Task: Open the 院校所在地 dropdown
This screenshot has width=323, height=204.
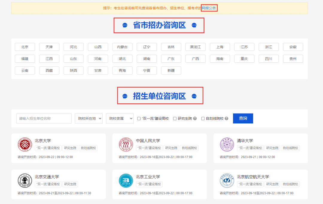Action: (x=89, y=118)
